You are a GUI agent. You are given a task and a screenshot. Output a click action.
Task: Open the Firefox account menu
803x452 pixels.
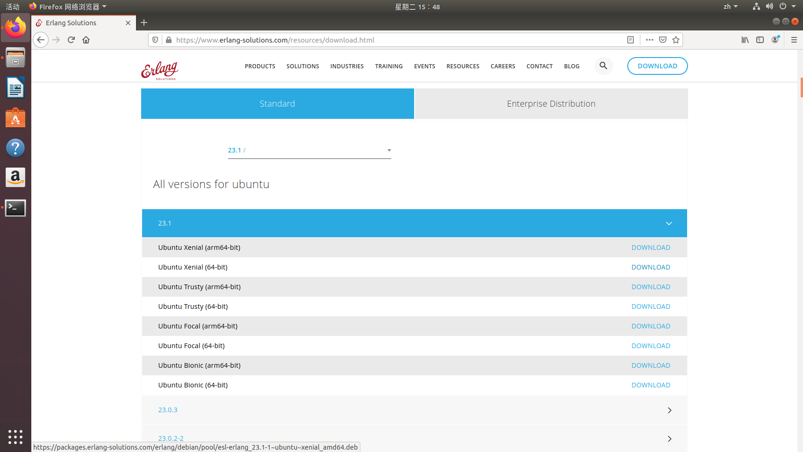click(x=775, y=40)
